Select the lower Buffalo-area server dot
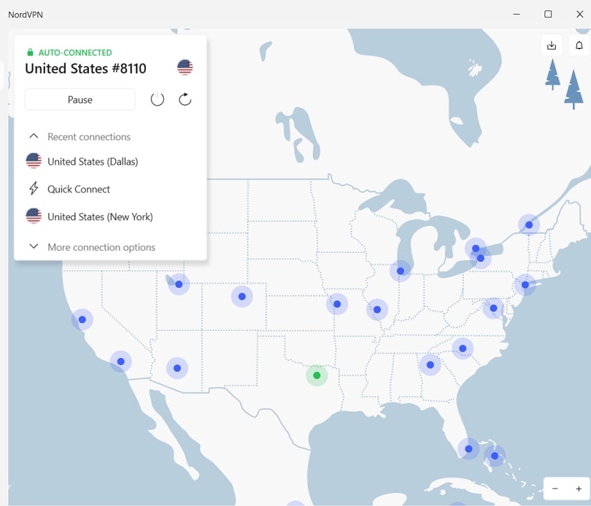Image resolution: width=591 pixels, height=506 pixels. (x=480, y=259)
